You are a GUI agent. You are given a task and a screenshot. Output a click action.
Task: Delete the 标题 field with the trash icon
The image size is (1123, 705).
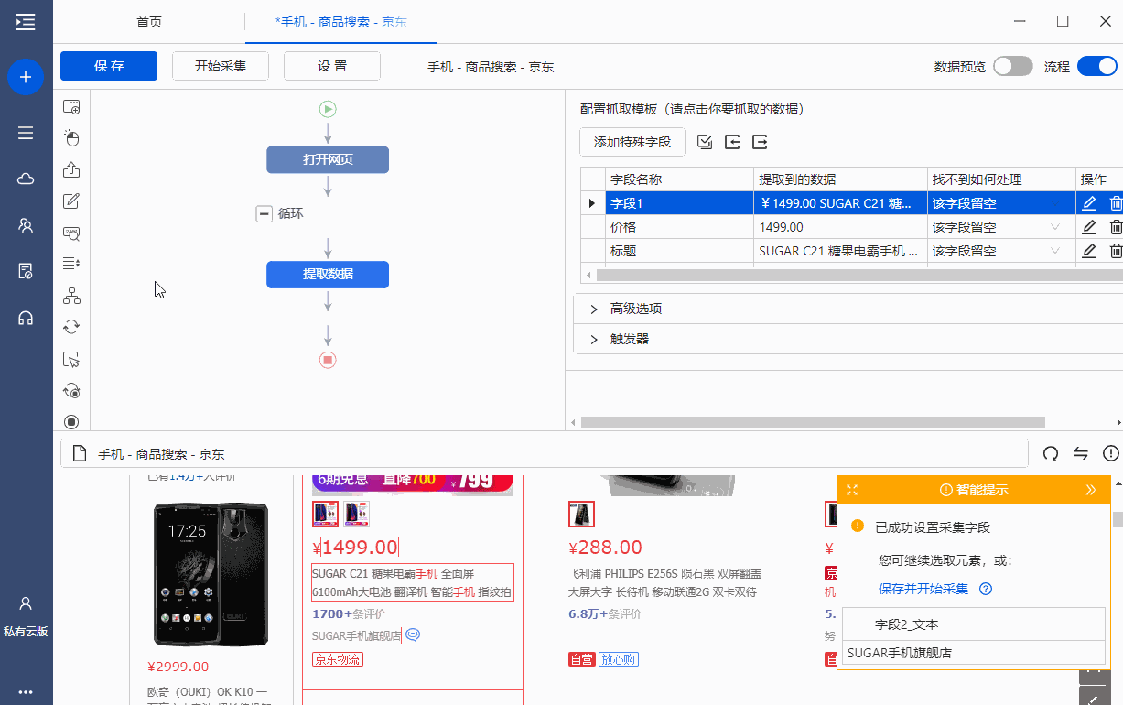coord(1116,251)
